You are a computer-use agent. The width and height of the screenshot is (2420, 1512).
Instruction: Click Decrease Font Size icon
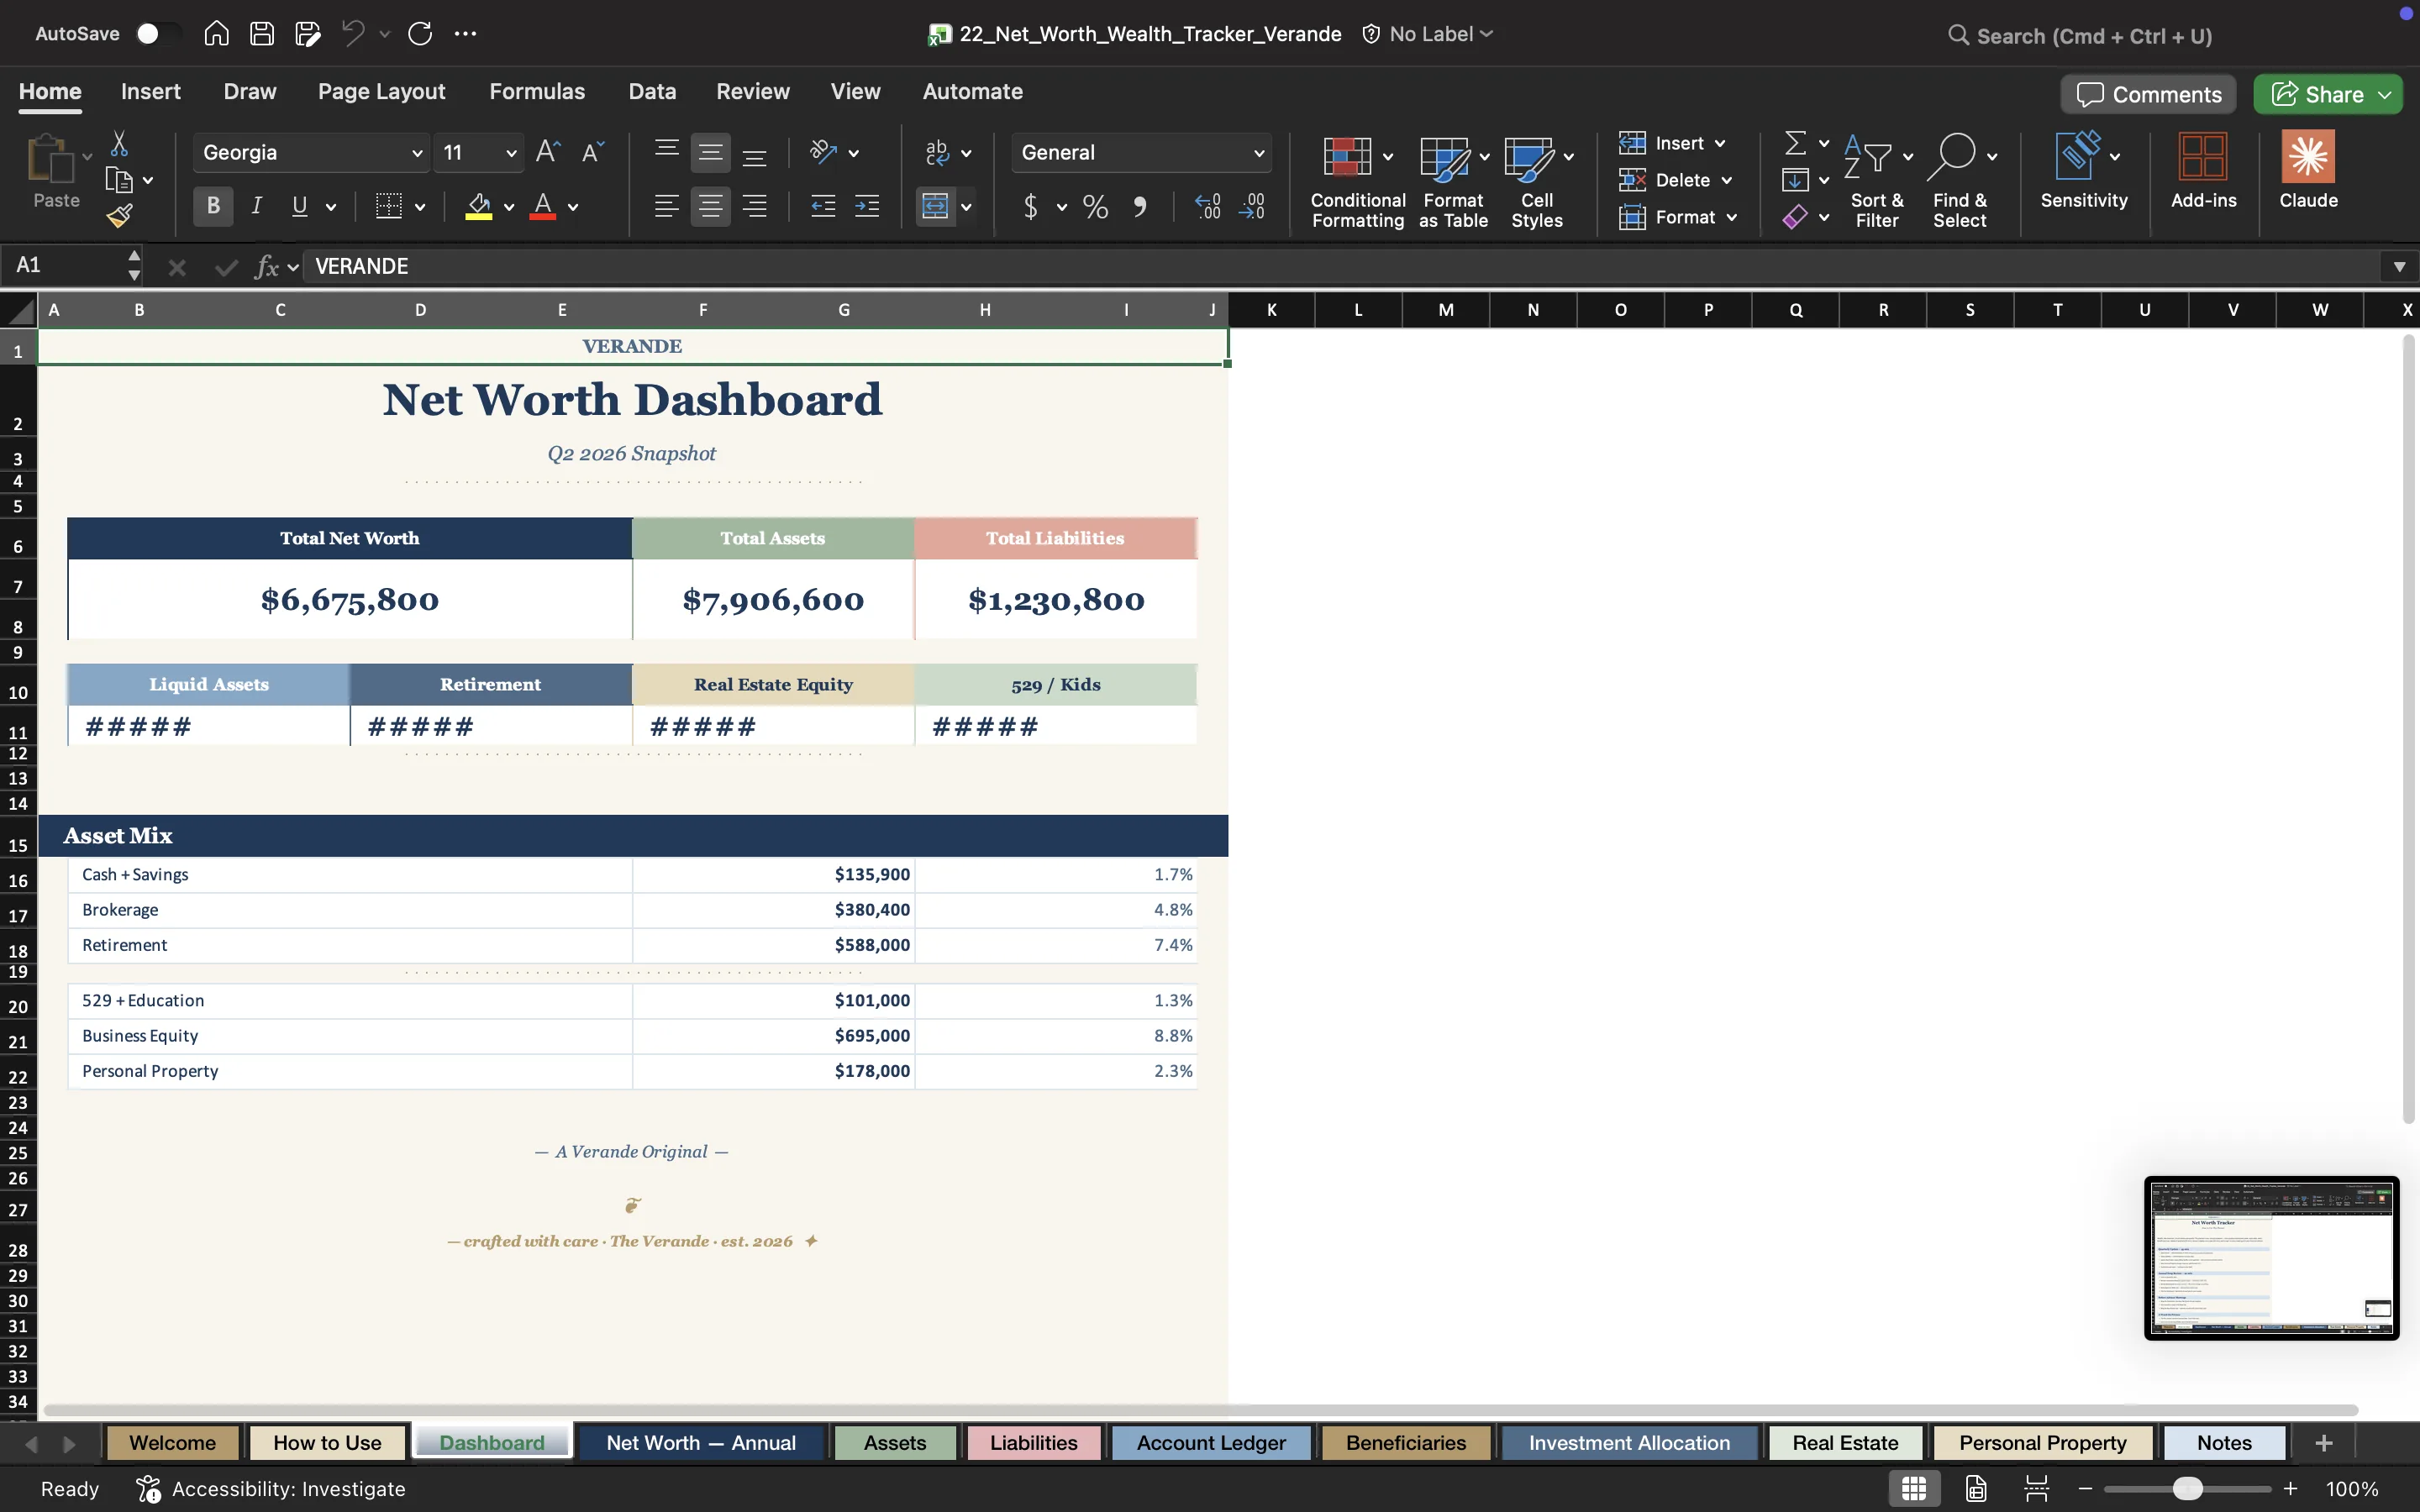(x=593, y=152)
